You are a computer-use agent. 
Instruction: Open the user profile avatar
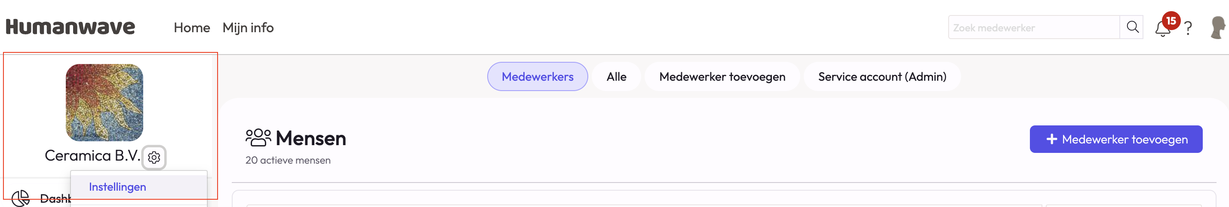(1218, 27)
